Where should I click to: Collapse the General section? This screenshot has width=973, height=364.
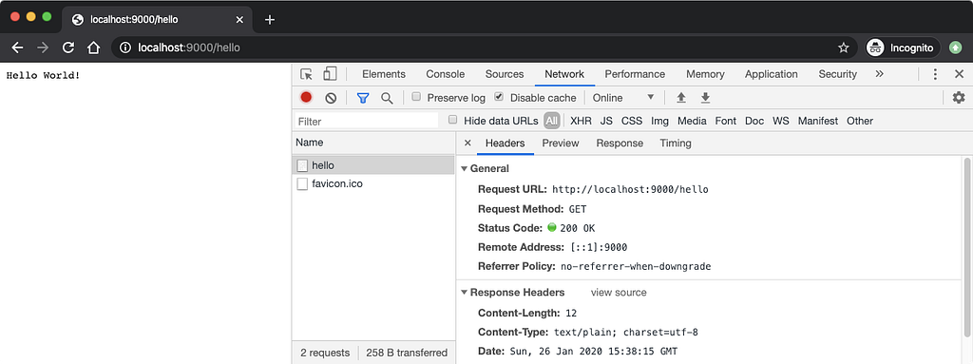coord(464,169)
